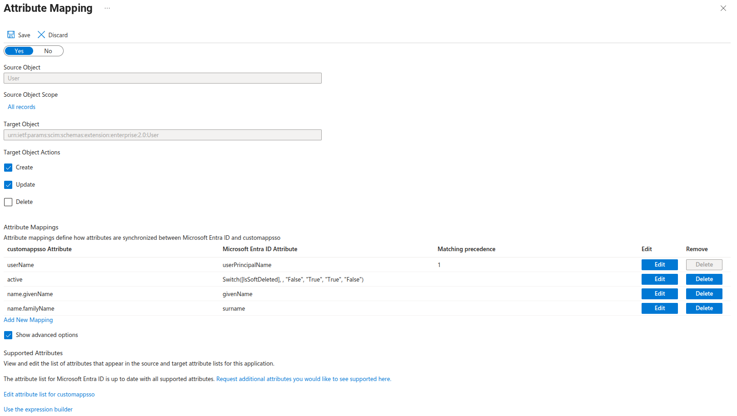This screenshot has height=416, width=737.
Task: Close the Attribute Mapping pane
Action: (x=723, y=9)
